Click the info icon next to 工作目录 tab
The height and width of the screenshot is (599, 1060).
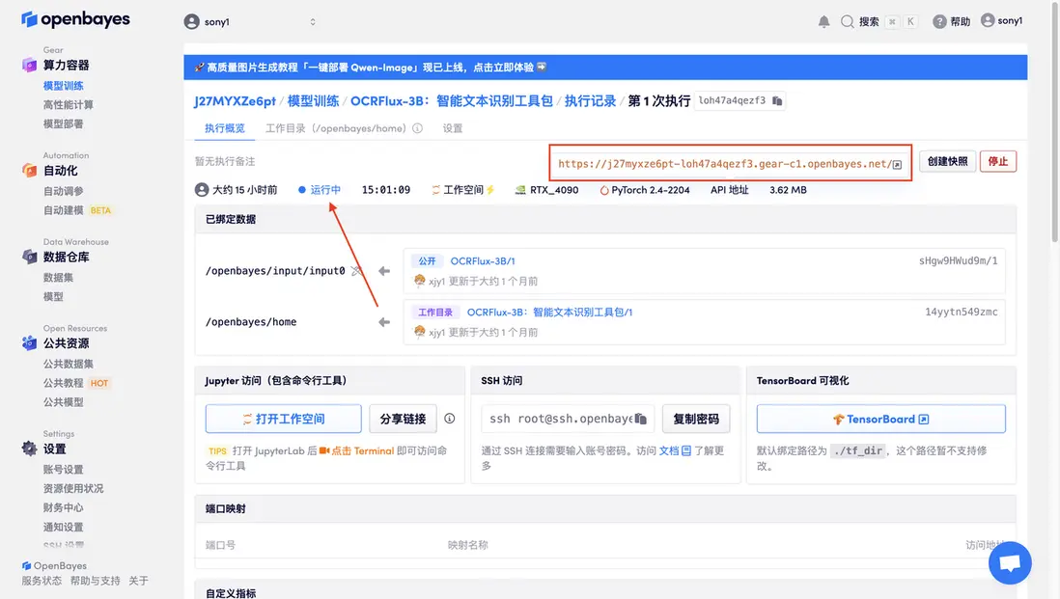pyautogui.click(x=418, y=128)
